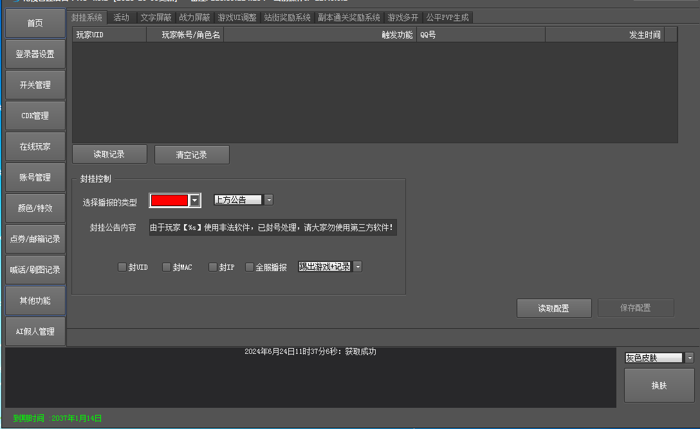The image size is (700, 429).
Task: Open the 公平PVP生成 tab
Action: [x=447, y=17]
